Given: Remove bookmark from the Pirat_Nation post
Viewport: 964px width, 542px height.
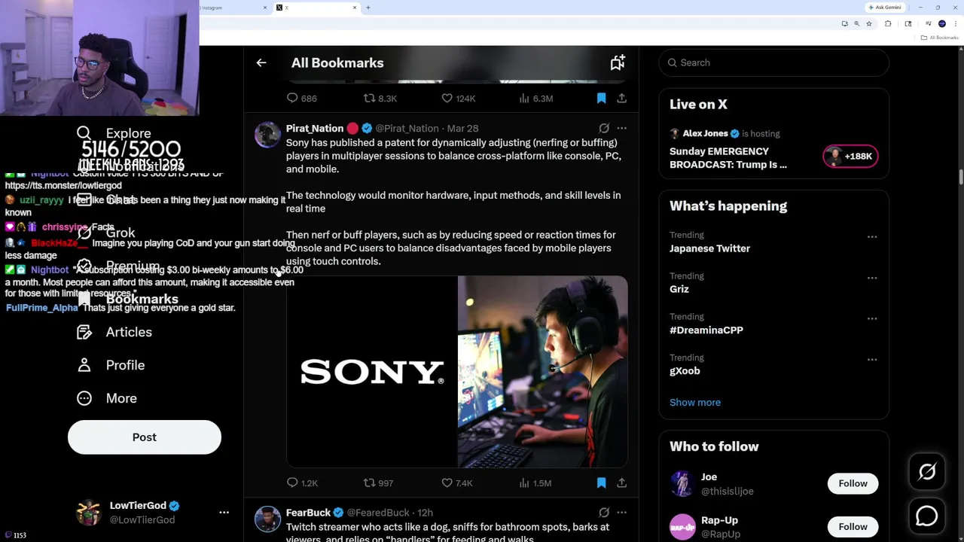Looking at the screenshot, I should (601, 483).
